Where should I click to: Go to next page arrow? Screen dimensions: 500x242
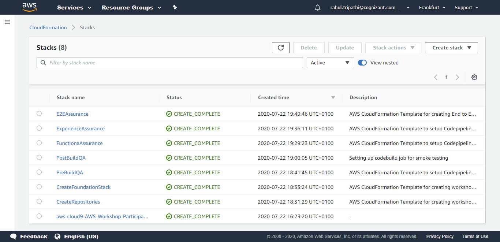pyautogui.click(x=457, y=77)
